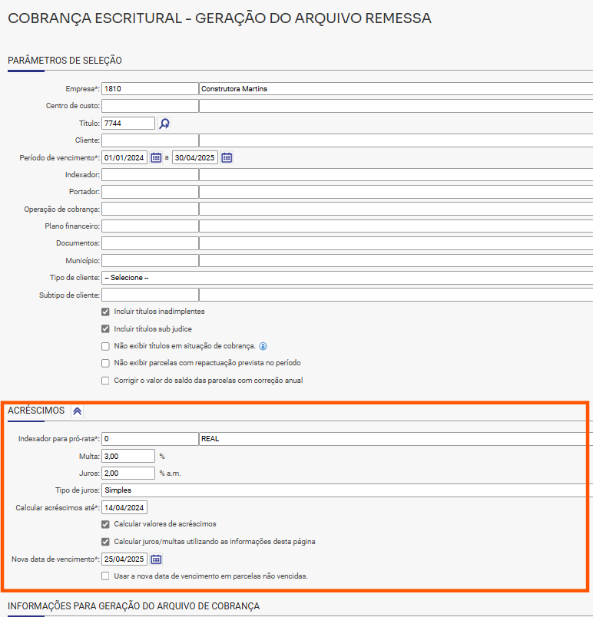Open the Tipo de juros Simples dropdown

click(347, 490)
